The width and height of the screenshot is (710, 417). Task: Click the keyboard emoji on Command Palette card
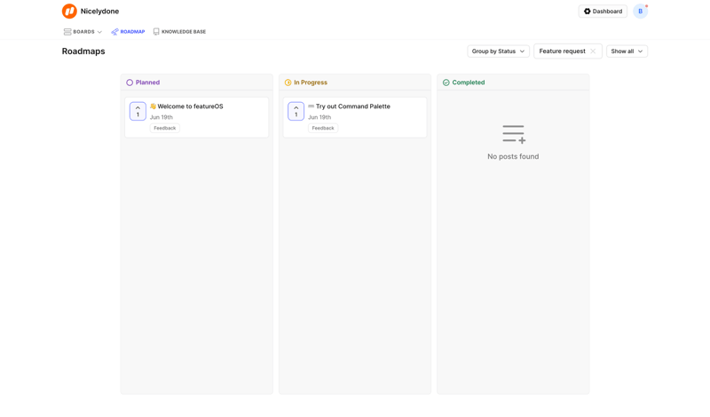coord(312,106)
